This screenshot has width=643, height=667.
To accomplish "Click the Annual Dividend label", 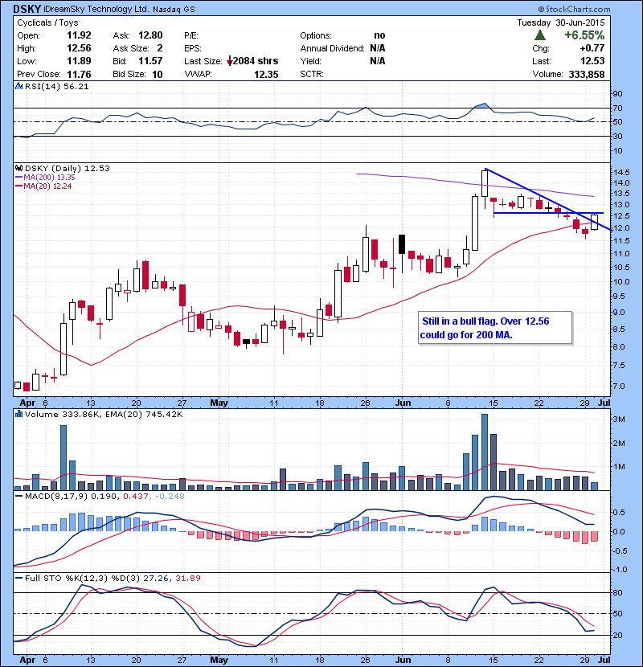I will click(333, 48).
